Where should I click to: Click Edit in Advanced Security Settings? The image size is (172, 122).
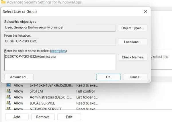(69, 117)
